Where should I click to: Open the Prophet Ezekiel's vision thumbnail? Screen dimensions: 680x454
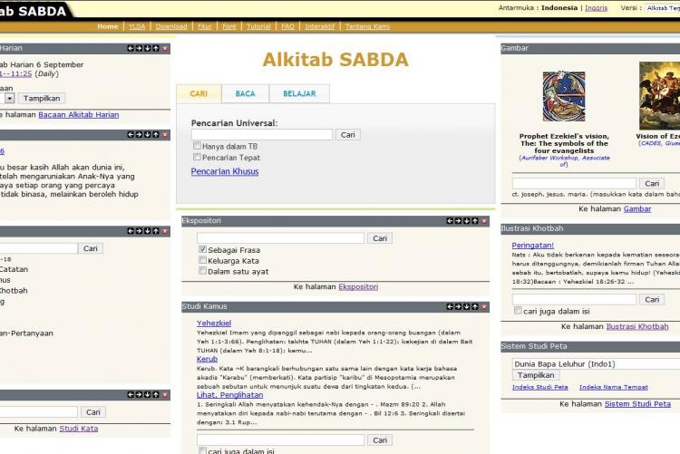point(564,96)
